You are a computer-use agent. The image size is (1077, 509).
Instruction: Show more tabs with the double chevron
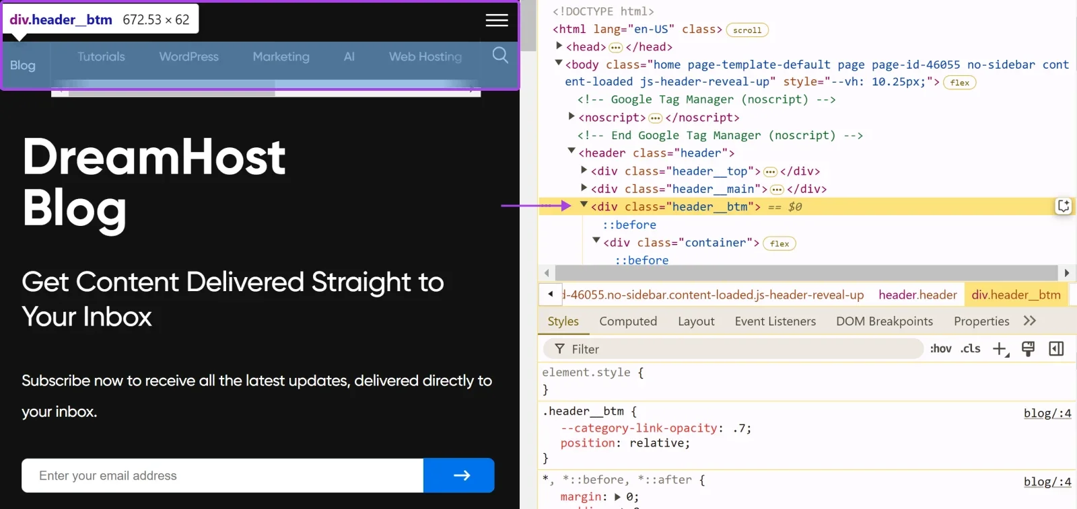(1029, 321)
